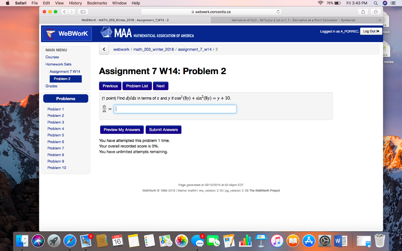402x251 pixels.
Task: Launch Microsoft Word from the dock
Action: (x=341, y=241)
